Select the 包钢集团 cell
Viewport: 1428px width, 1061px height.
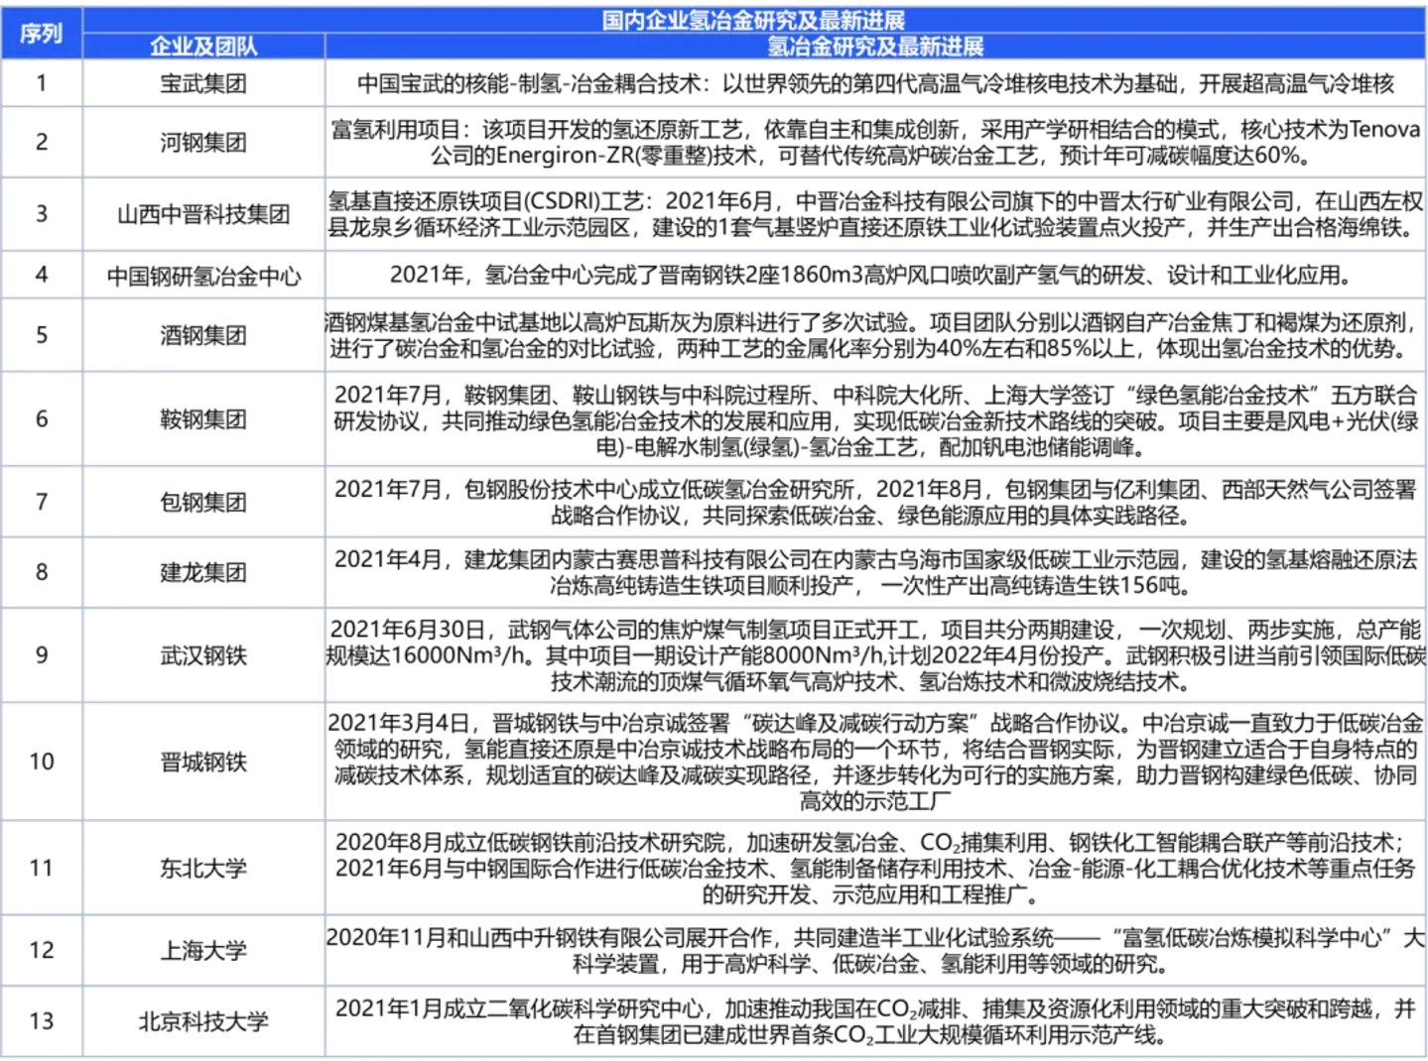point(203,503)
